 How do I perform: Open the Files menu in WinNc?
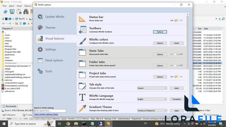(x=5, y=6)
